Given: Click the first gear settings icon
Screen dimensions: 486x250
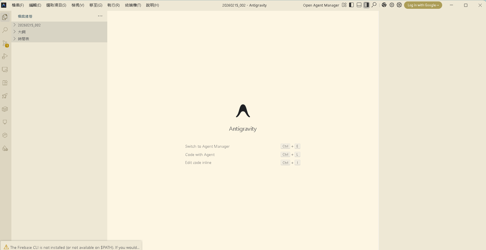Looking at the screenshot, I should click(392, 5).
